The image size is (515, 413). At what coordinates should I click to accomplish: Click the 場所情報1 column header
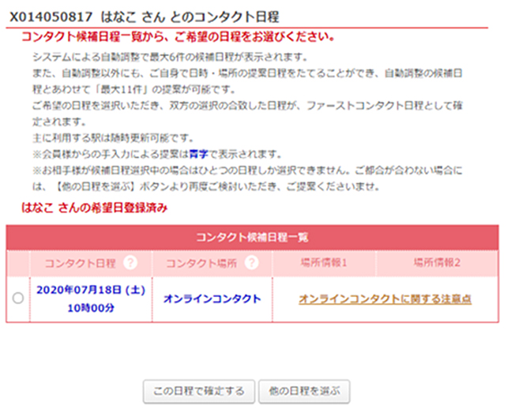[324, 263]
